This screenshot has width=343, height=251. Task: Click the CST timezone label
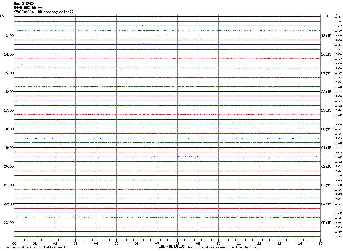(3, 16)
